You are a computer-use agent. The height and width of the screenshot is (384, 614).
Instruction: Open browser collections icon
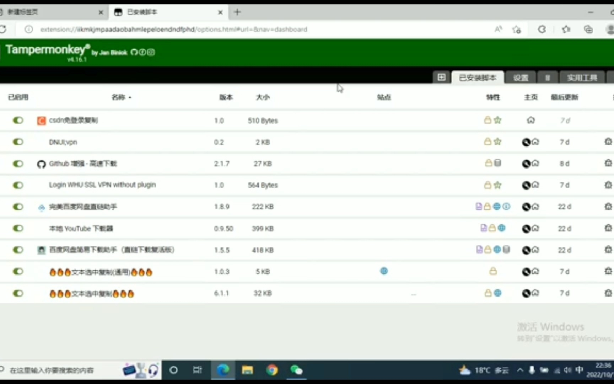click(588, 30)
